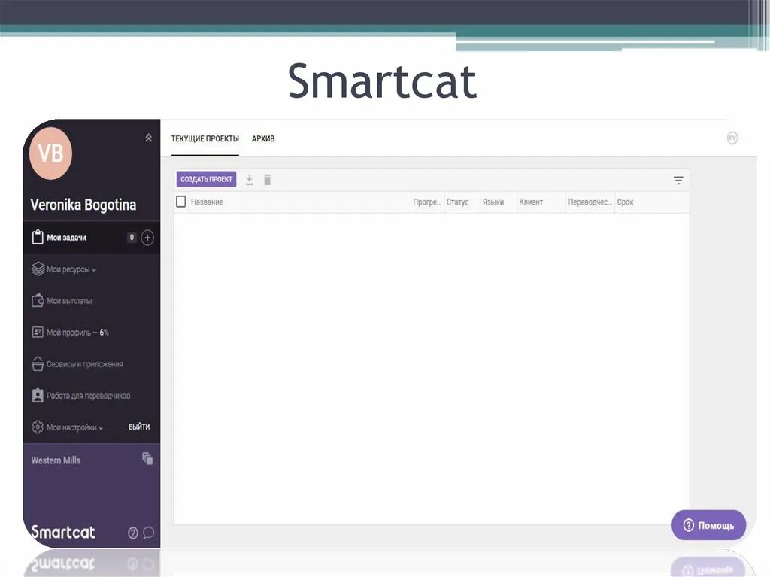Open Мои выплаты section

click(x=68, y=301)
